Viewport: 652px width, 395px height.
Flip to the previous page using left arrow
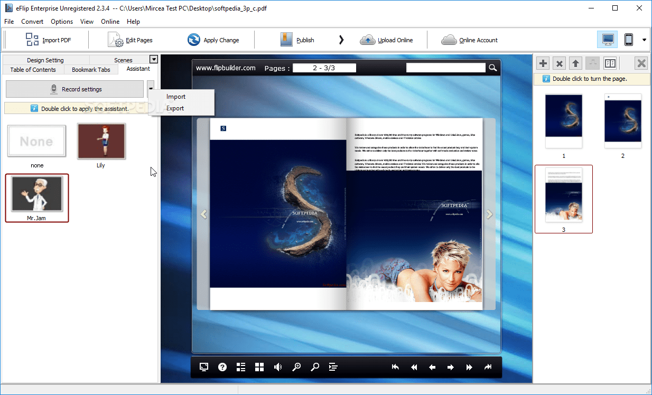coord(203,214)
